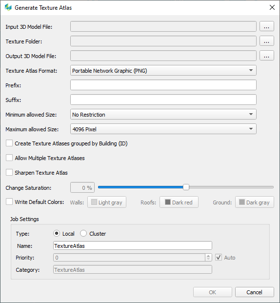Uncheck the Auto priority checkbox
Image resolution: width=280 pixels, height=303 pixels.
[219, 258]
